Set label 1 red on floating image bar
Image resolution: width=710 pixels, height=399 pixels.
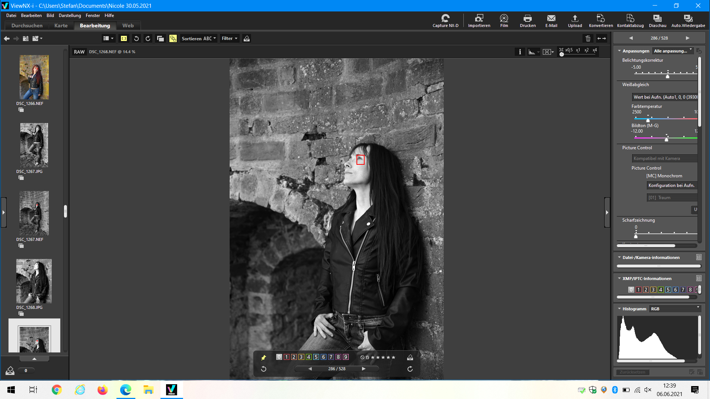point(287,357)
